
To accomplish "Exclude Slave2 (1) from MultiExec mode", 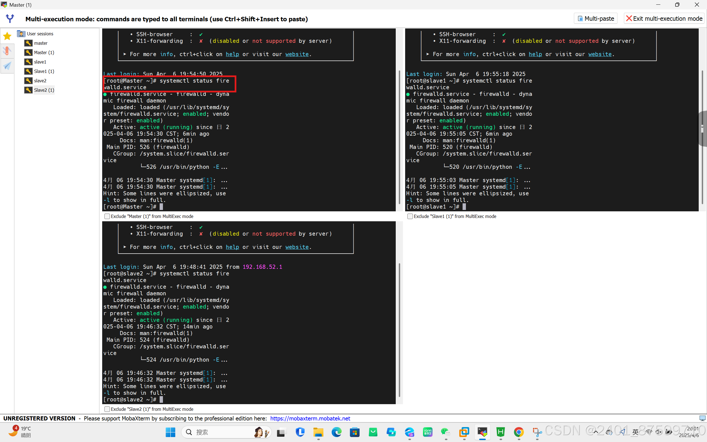I will coord(107,409).
